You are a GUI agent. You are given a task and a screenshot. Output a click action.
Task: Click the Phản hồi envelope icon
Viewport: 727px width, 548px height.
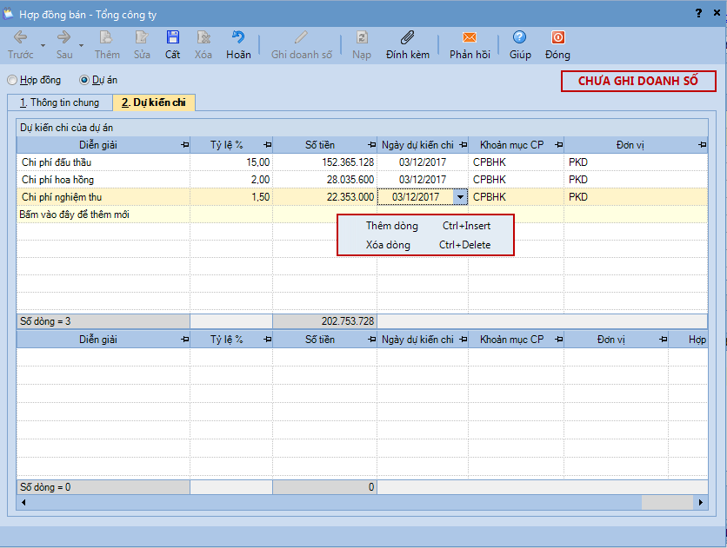[470, 38]
